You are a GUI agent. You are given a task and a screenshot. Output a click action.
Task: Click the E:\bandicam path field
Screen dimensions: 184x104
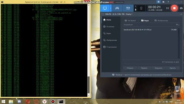(x=149, y=25)
